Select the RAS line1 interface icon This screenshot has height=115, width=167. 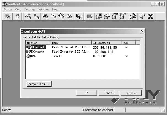point(28,56)
